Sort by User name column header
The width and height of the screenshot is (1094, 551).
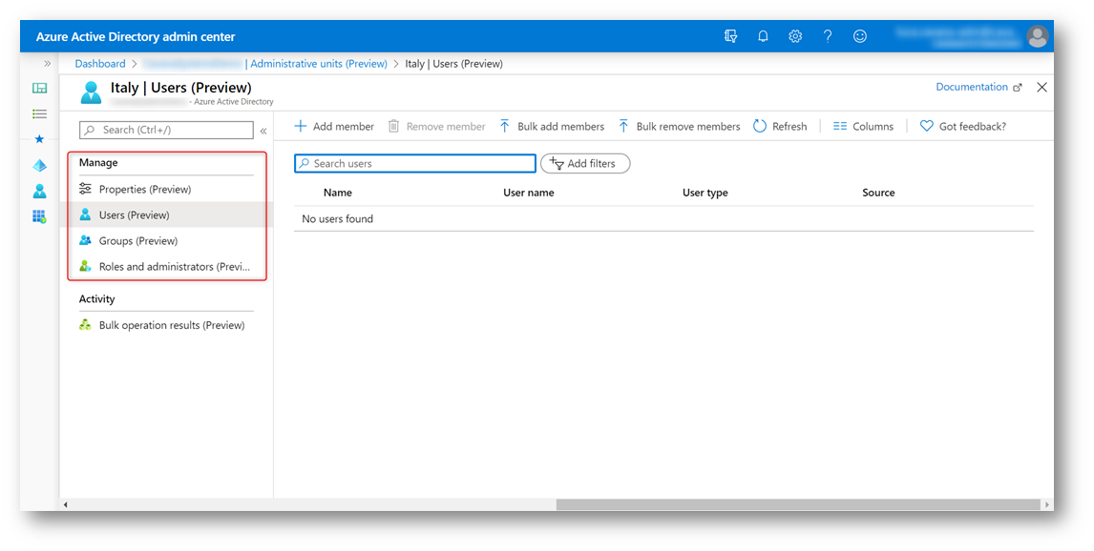[529, 193]
